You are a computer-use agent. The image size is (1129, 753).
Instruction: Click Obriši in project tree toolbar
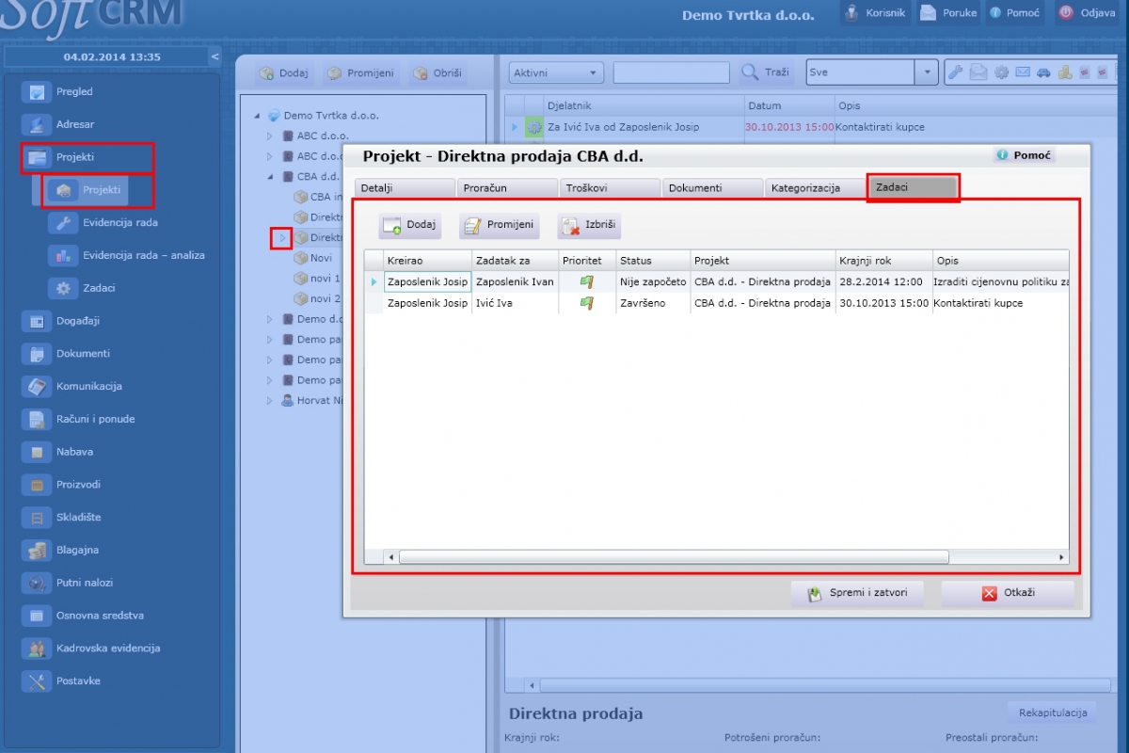coord(437,72)
